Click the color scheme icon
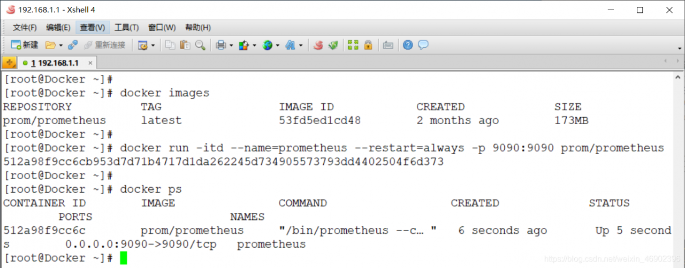Screen dimensions: 685x268 [x=243, y=45]
